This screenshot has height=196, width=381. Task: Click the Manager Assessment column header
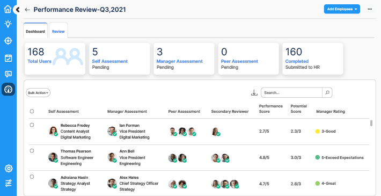[127, 111]
